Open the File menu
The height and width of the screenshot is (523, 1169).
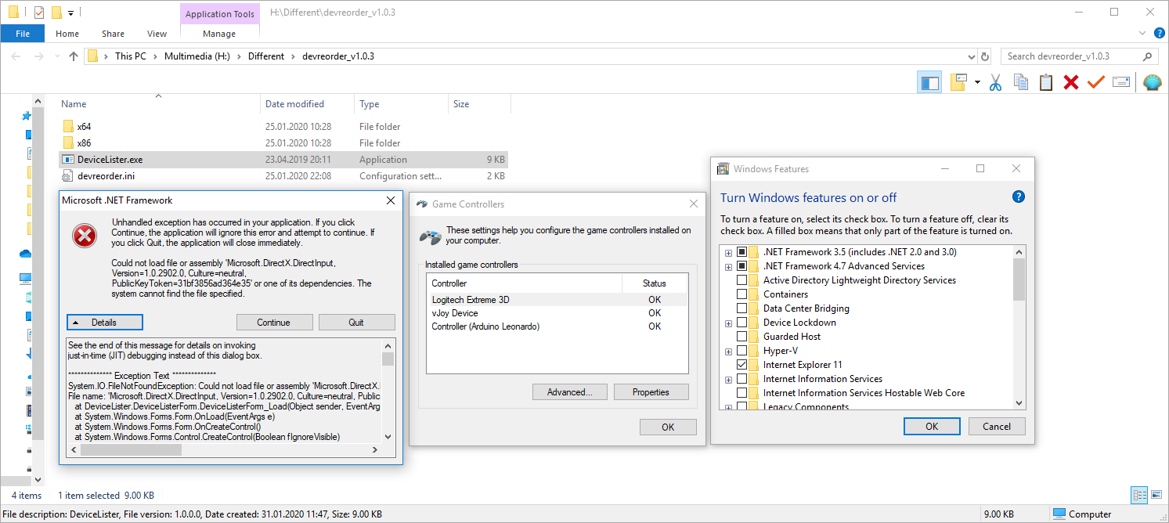23,34
